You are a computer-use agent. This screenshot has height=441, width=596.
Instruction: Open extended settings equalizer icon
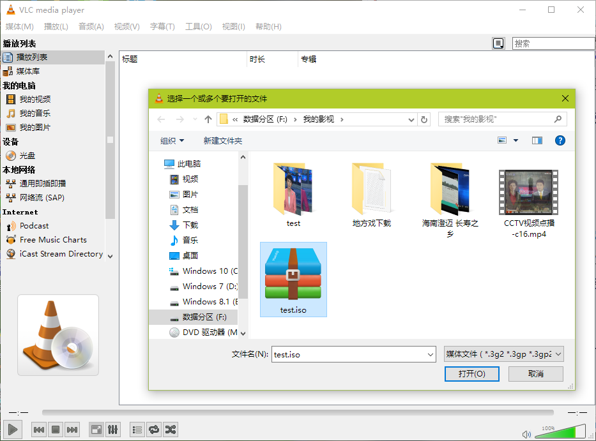click(113, 430)
